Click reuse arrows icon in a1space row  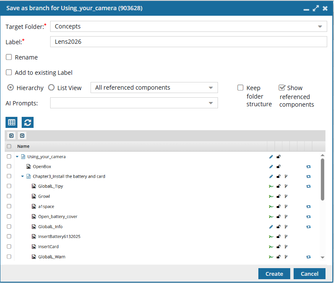click(309, 207)
